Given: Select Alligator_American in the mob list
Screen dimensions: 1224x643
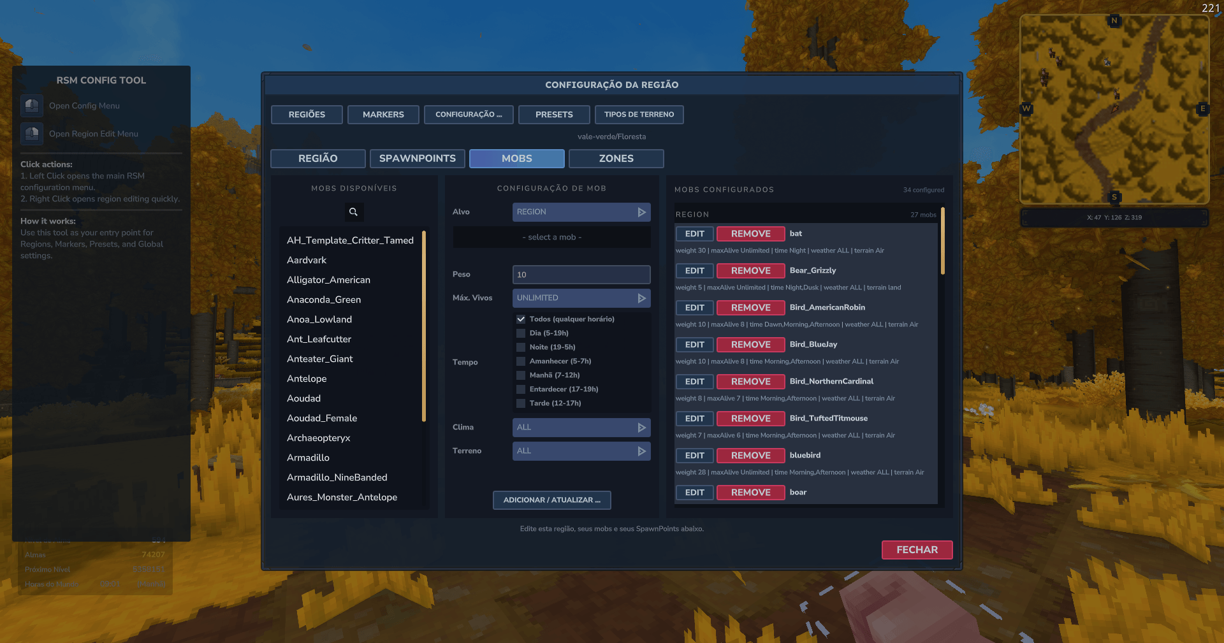Looking at the screenshot, I should (328, 280).
